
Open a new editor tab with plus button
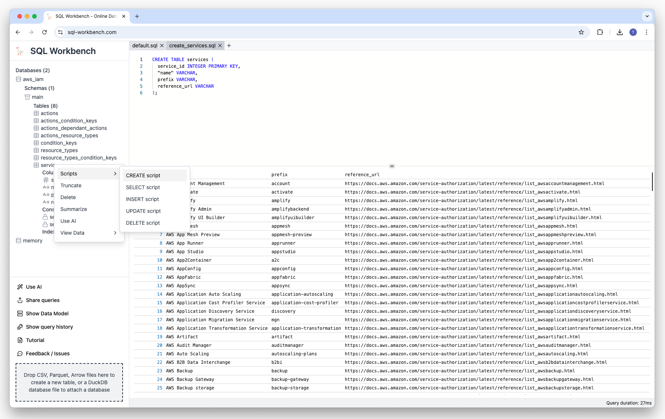pyautogui.click(x=229, y=45)
